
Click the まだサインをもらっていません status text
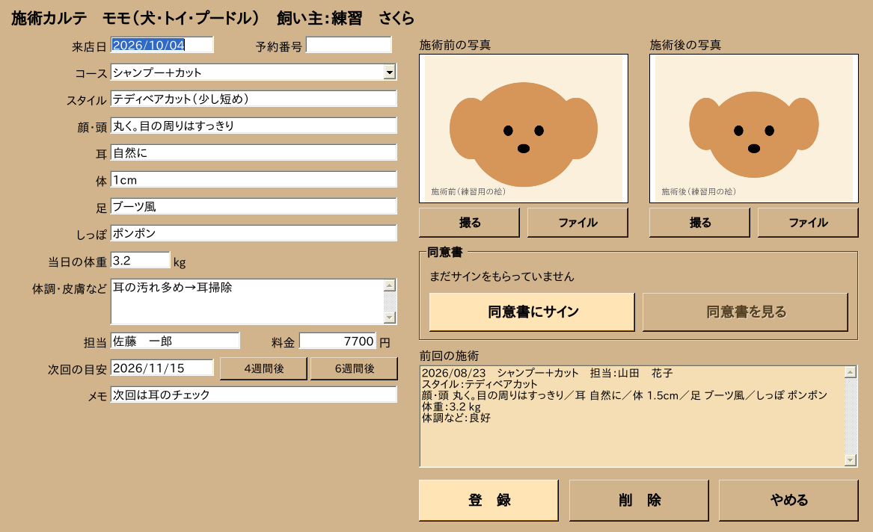click(502, 276)
